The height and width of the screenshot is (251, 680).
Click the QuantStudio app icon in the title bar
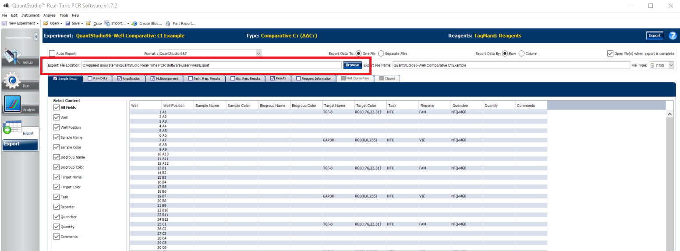pyautogui.click(x=6, y=6)
